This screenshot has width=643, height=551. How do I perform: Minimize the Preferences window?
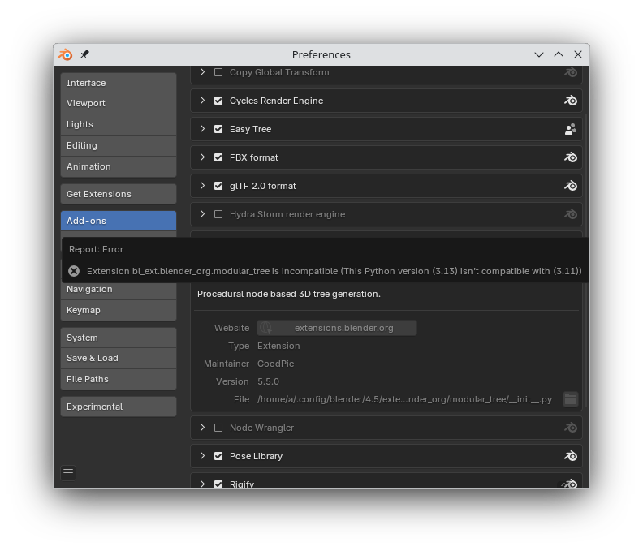(x=539, y=54)
